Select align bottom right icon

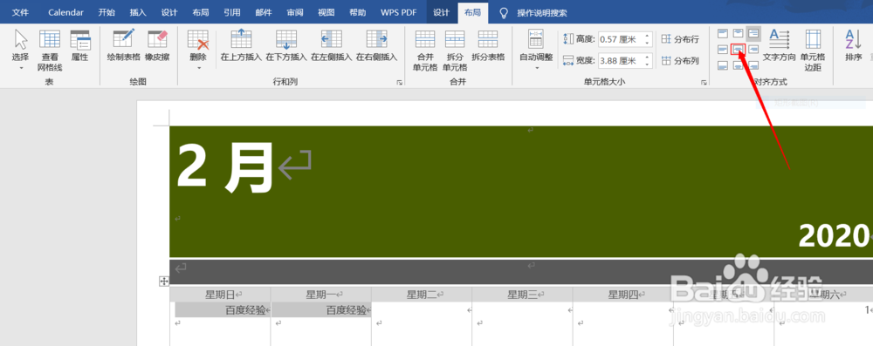pyautogui.click(x=753, y=65)
